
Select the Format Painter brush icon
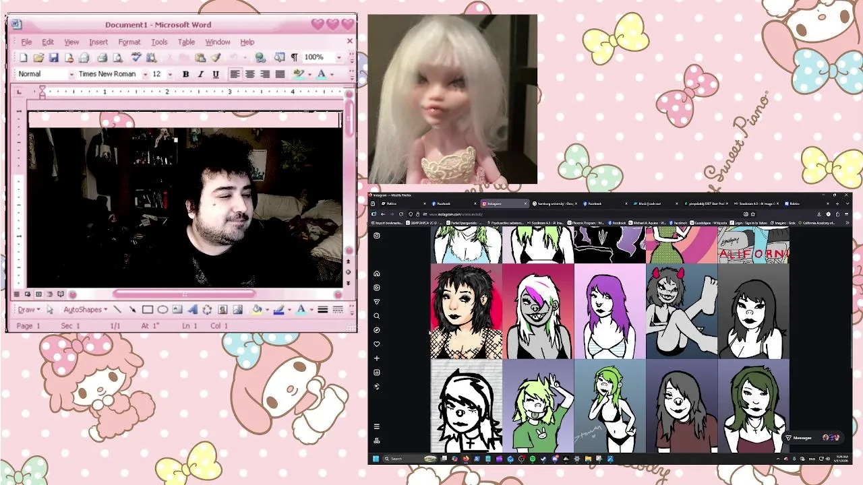coord(215,58)
